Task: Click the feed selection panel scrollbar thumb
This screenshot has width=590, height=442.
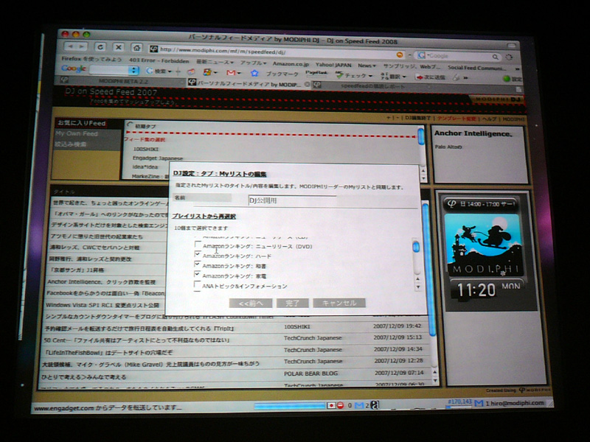Action: pos(420,136)
